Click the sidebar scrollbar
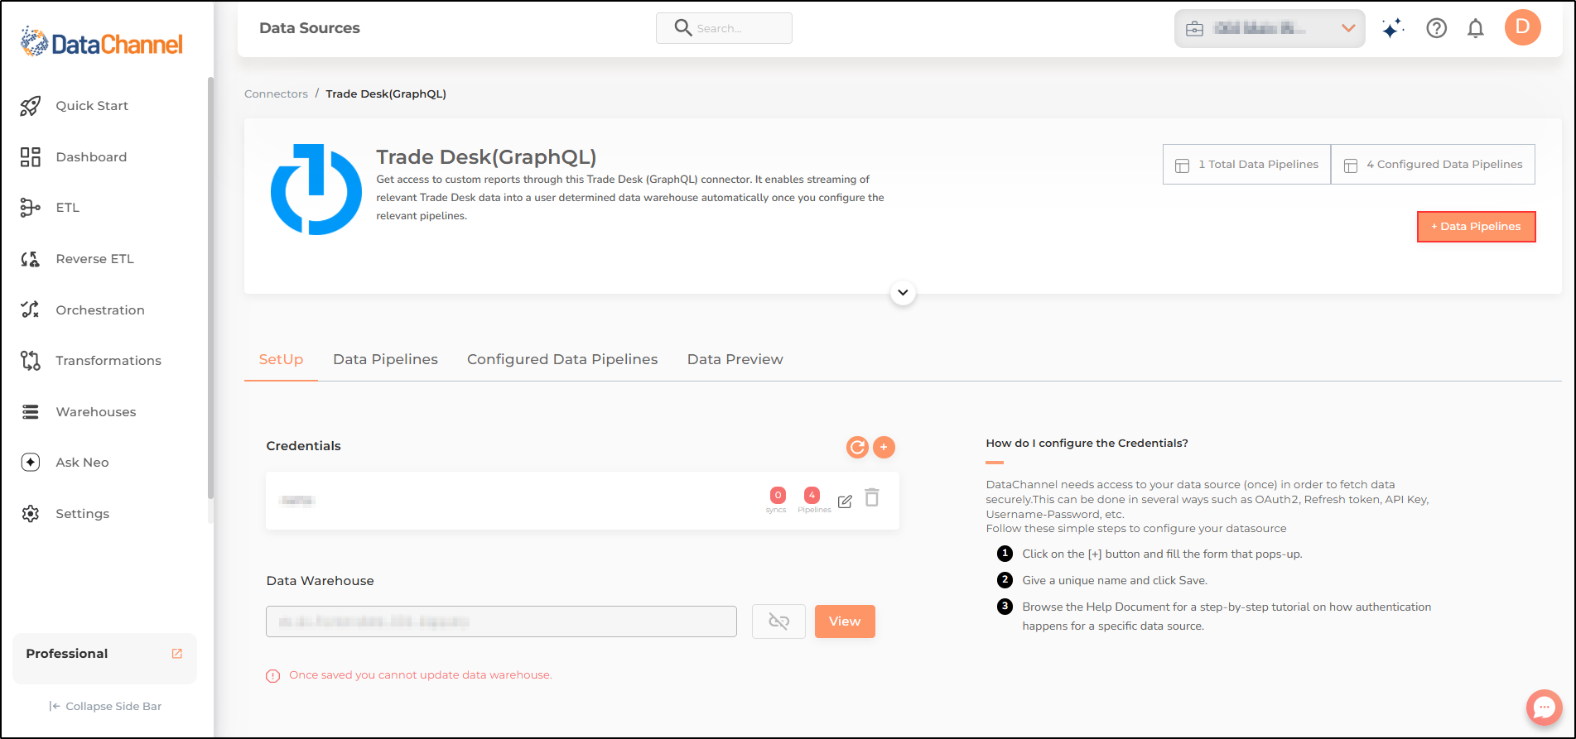The height and width of the screenshot is (739, 1576). tap(210, 288)
